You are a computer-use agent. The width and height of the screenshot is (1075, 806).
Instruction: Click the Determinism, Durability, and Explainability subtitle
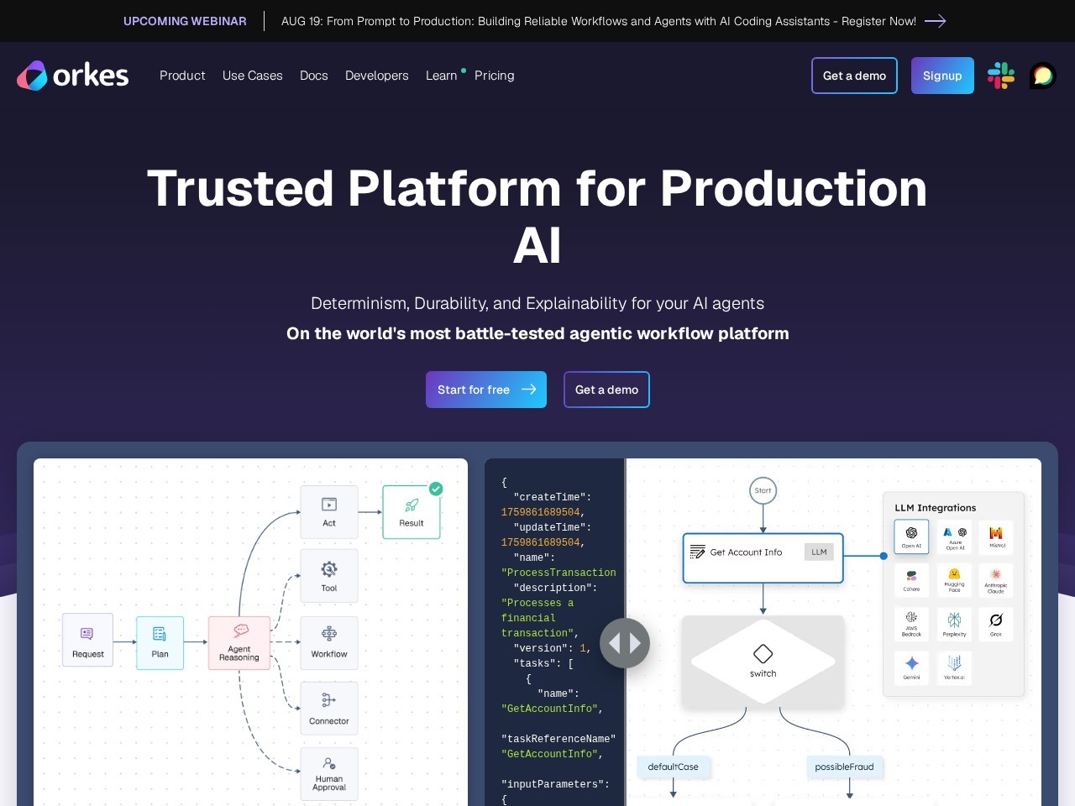point(537,303)
